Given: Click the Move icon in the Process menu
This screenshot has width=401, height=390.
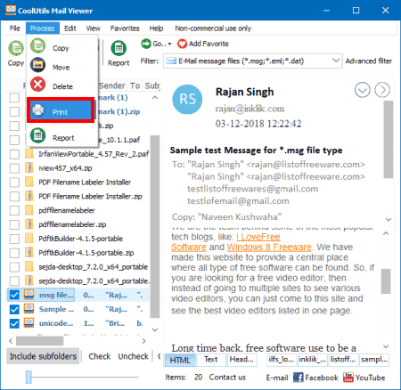Looking at the screenshot, I should click(37, 65).
